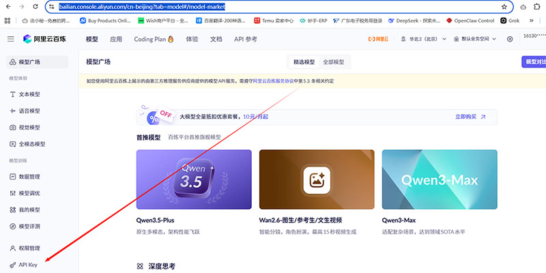Open the 阿里云百炼服务协议 link
Viewport: 546px width, 273px height.
click(x=274, y=81)
